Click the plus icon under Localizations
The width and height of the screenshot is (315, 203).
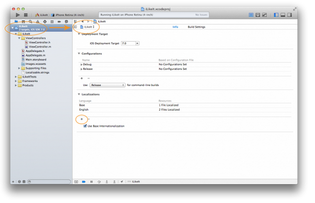[82, 119]
